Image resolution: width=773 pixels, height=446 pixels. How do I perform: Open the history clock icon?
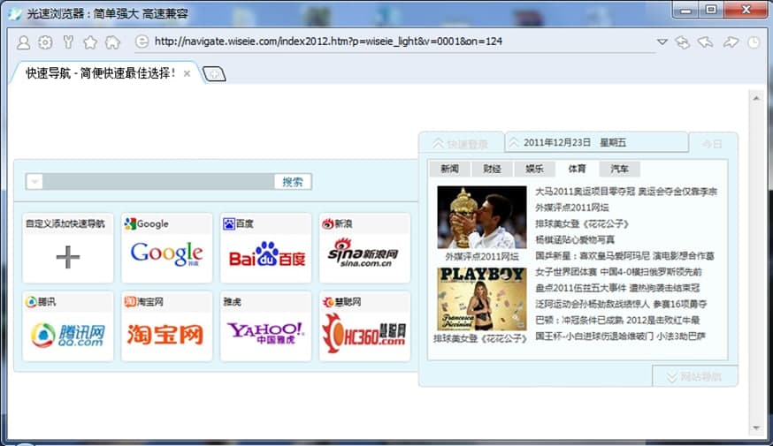pyautogui.click(x=754, y=42)
